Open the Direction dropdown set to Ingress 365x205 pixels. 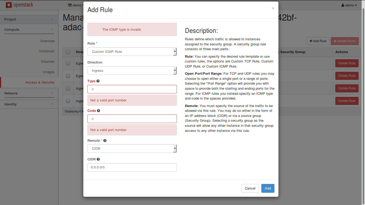[132, 71]
